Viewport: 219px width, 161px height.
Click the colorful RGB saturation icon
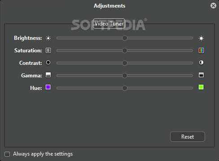click(201, 51)
